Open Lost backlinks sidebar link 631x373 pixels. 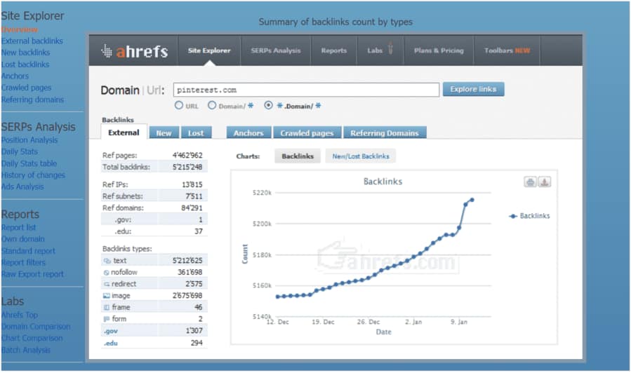(x=25, y=65)
